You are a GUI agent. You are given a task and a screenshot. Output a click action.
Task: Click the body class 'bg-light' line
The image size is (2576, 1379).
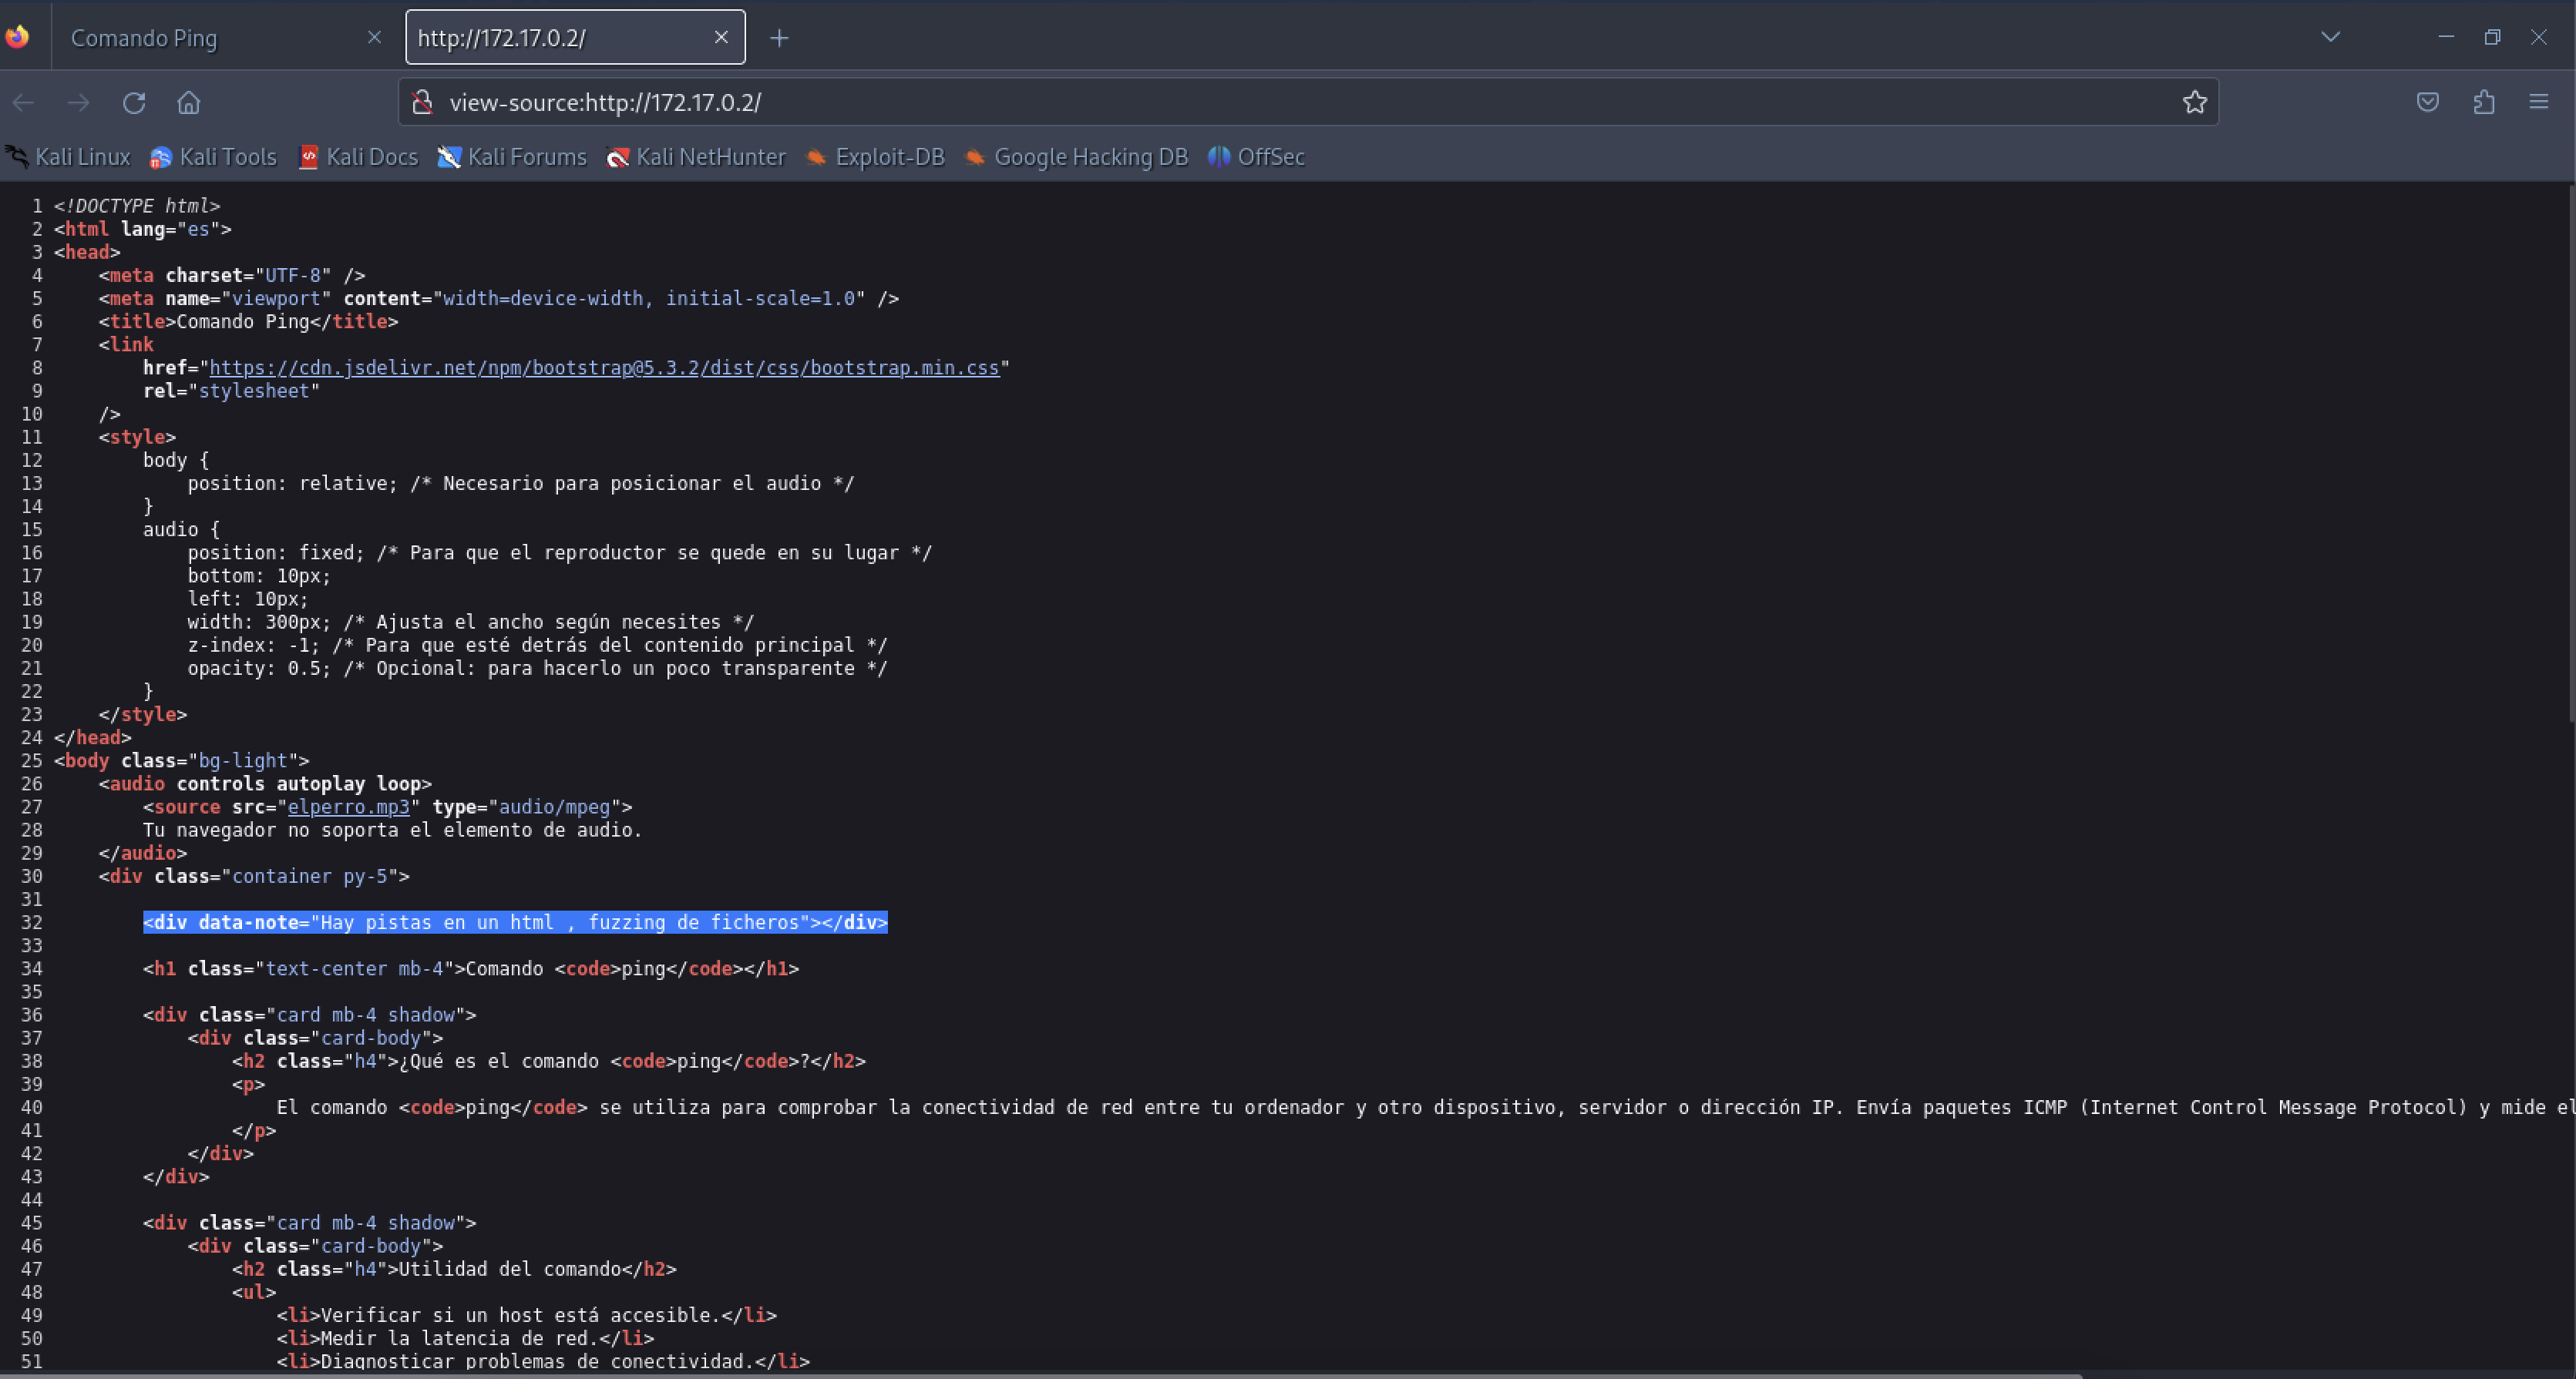pyautogui.click(x=182, y=760)
